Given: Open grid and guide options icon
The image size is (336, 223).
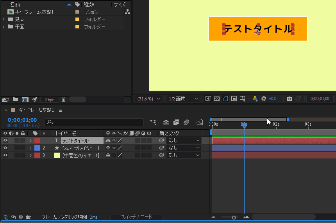Looking at the screenshot, I should coord(243,98).
